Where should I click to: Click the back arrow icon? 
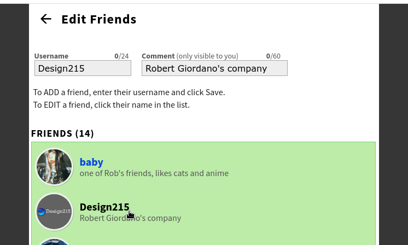[x=46, y=19]
